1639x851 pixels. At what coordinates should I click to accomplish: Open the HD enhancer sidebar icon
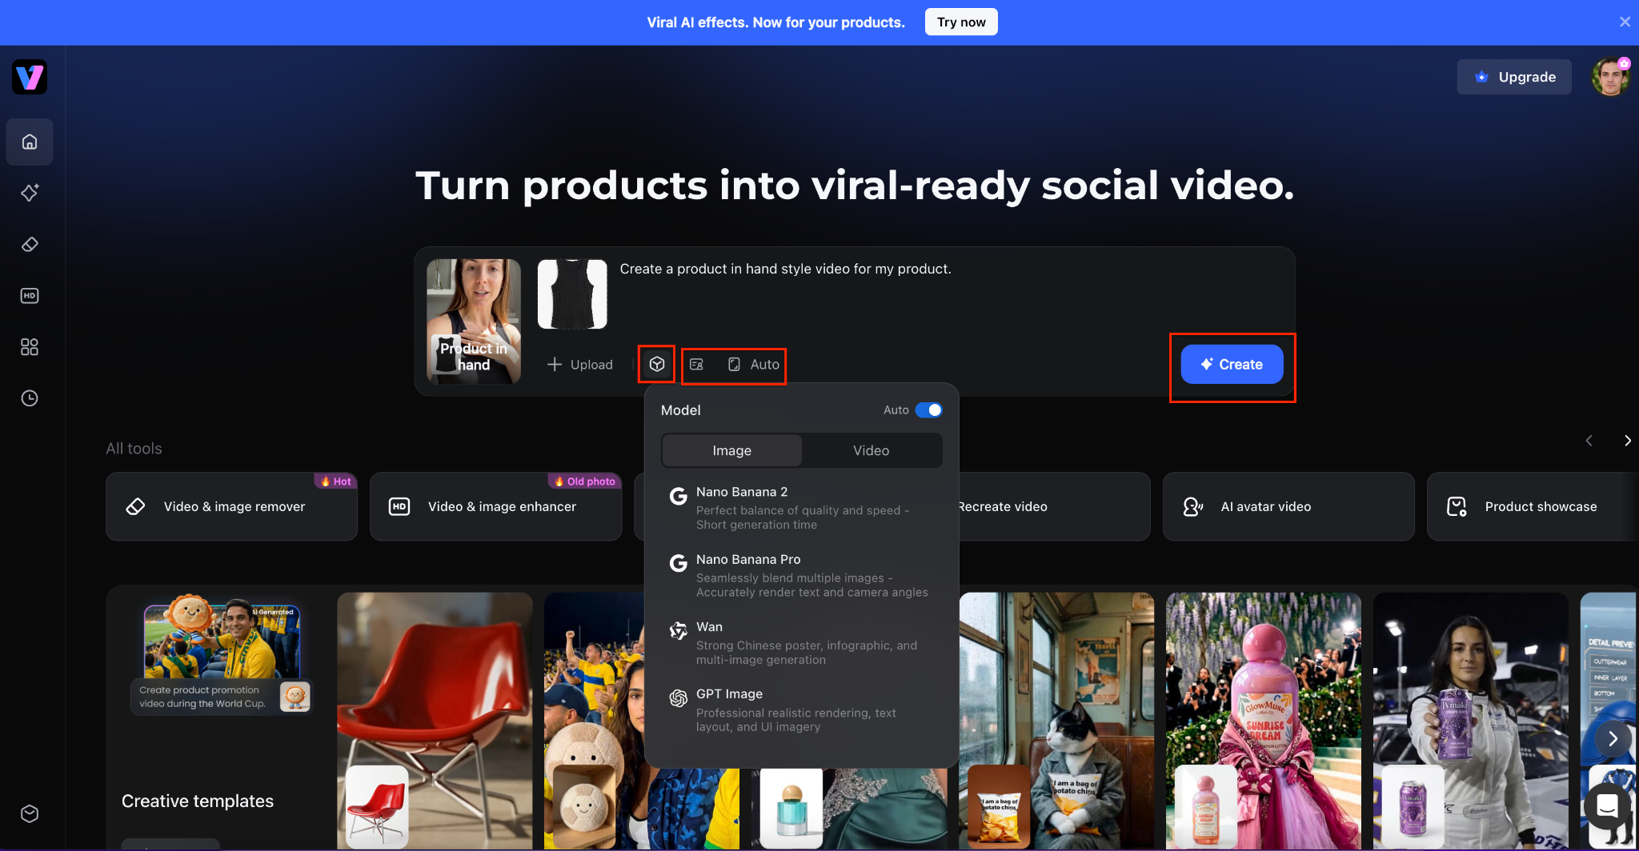tap(30, 295)
